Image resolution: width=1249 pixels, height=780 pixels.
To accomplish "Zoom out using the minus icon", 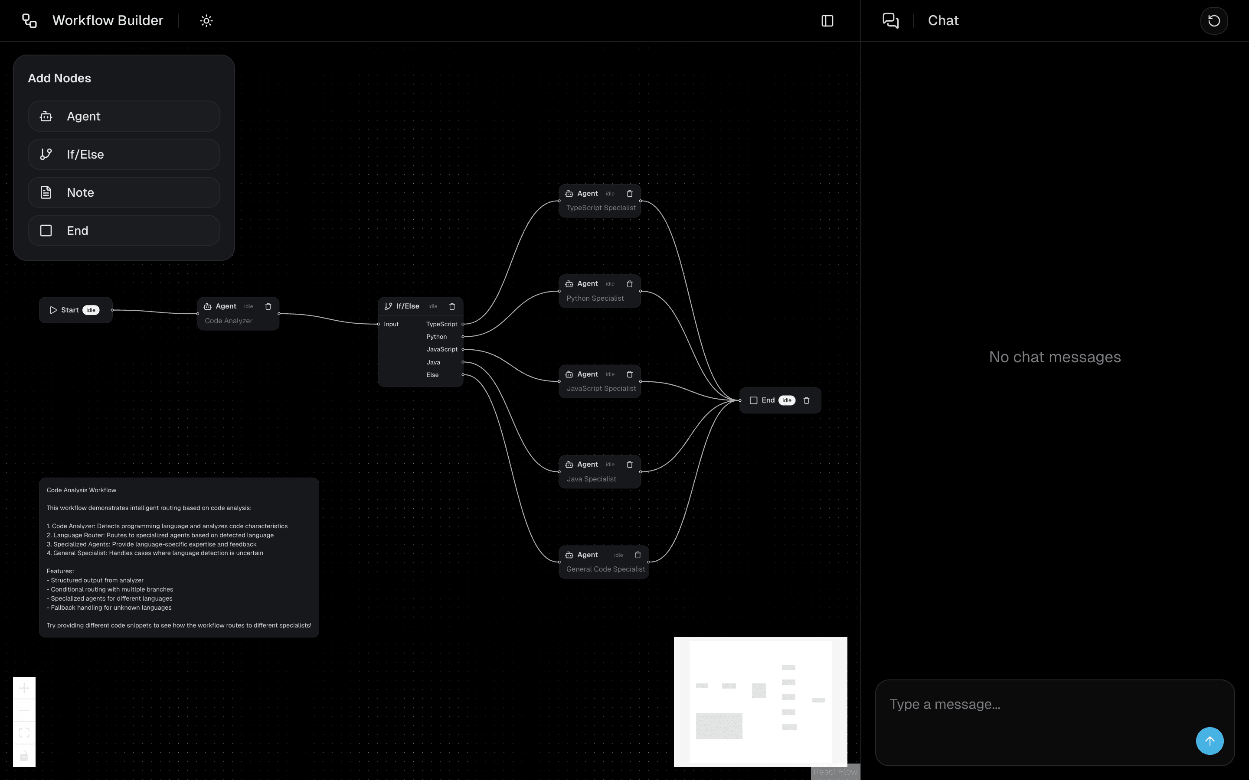I will click(x=24, y=709).
